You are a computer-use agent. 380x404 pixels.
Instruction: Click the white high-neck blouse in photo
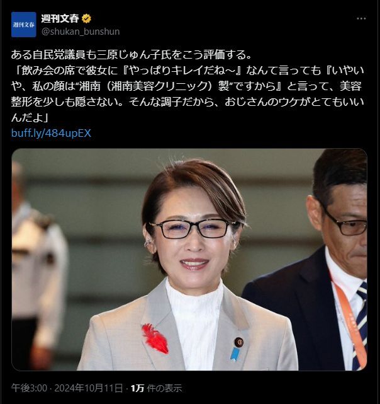pyautogui.click(x=195, y=323)
